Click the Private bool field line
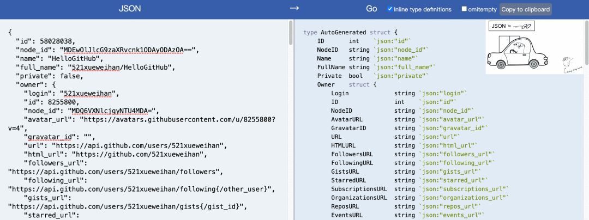589x220 pixels. click(x=372, y=76)
